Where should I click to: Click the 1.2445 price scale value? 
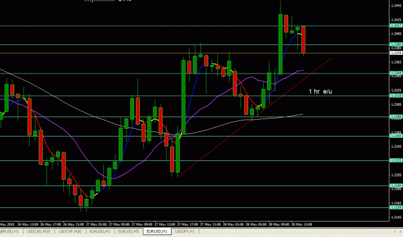click(x=396, y=6)
